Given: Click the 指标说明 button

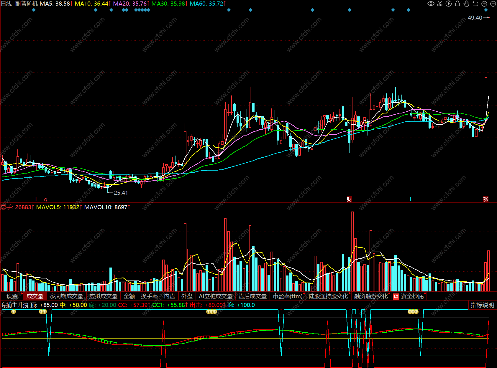Looking at the screenshot, I should coord(483,305).
